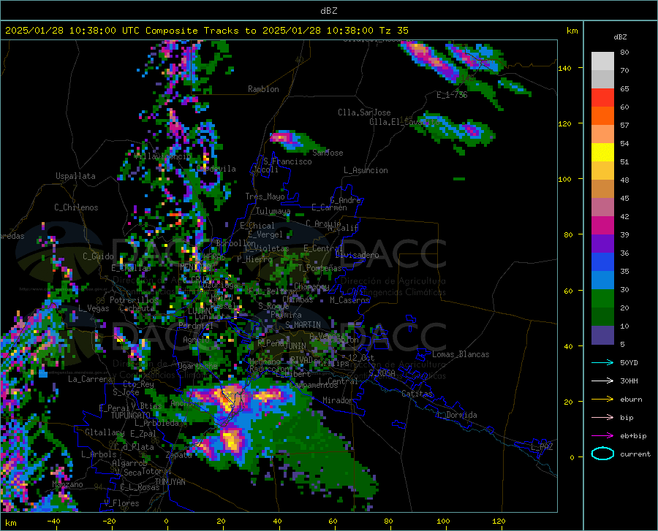This screenshot has width=658, height=531.
Task: Select the light gray swatch below 80 dBZ
Action: (602, 61)
